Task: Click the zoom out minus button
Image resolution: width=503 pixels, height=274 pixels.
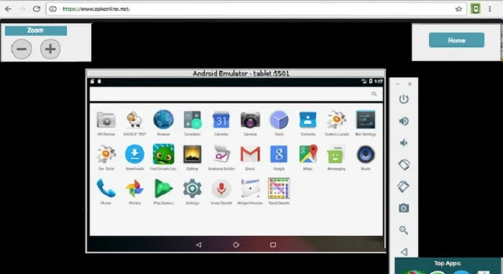Action: [22, 49]
